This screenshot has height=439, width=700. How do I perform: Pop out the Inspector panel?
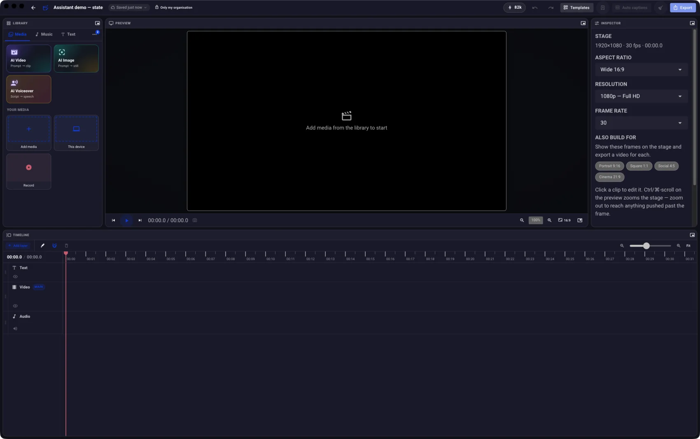692,23
